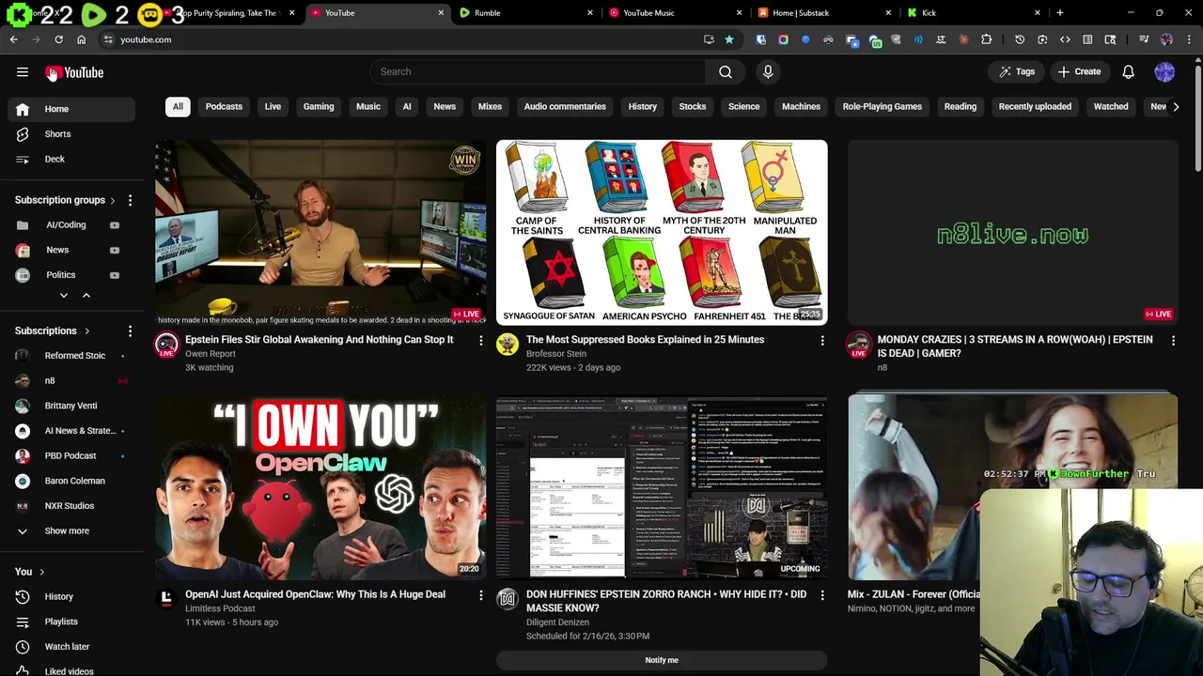Screen dimensions: 1203x676
Task: Bookmark page with star icon
Action: coord(728,39)
